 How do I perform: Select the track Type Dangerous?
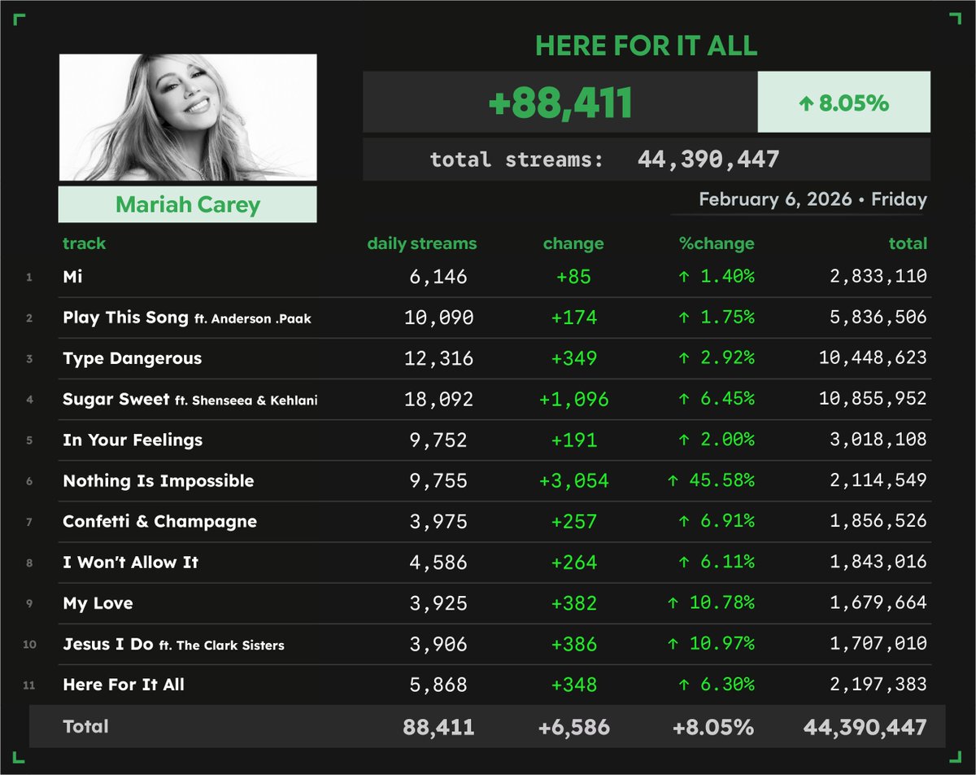coord(133,359)
